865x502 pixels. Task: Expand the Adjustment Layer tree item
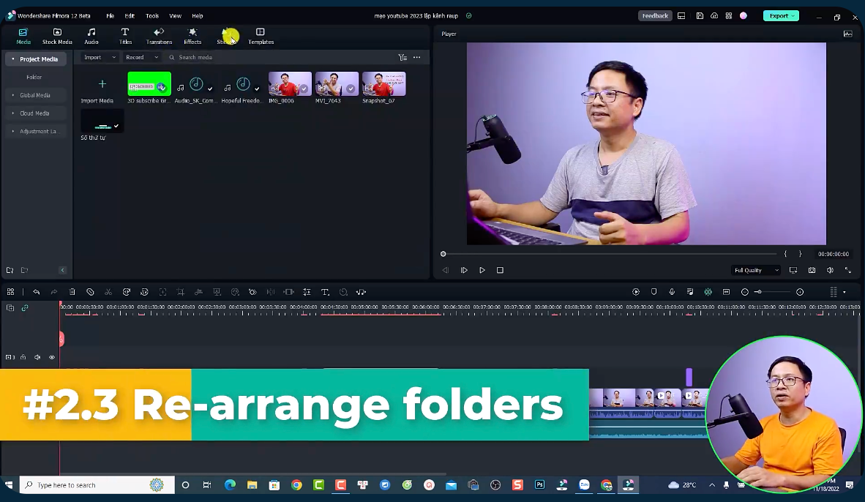pyautogui.click(x=12, y=132)
